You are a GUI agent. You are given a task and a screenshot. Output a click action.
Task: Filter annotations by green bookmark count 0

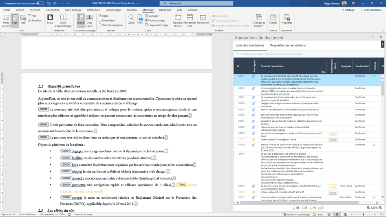[x=321, y=208]
